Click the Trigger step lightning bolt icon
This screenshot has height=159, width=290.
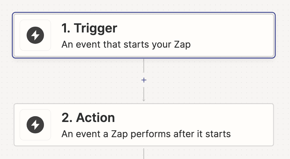tap(35, 35)
